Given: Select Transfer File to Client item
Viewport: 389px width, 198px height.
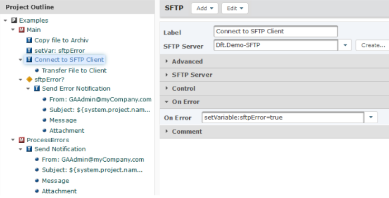Looking at the screenshot, I should tap(74, 71).
